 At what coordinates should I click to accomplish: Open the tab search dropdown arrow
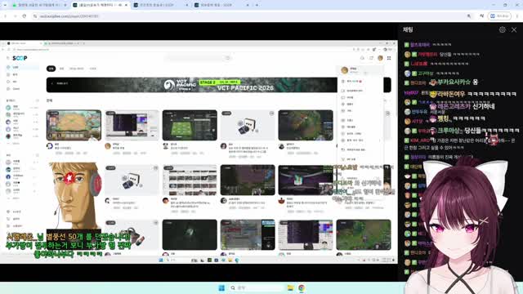click(5, 5)
